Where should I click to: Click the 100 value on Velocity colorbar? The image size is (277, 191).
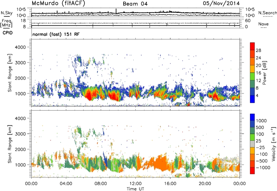[x=260, y=134]
